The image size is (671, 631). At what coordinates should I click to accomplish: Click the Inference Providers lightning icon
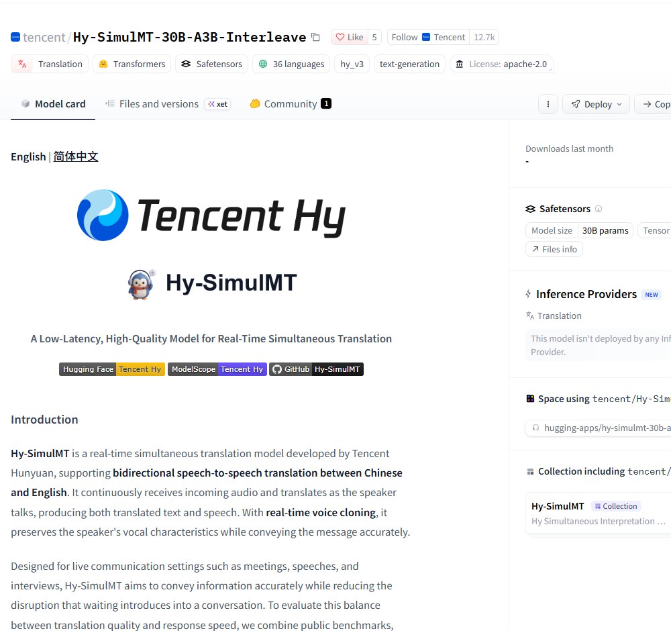pos(528,294)
